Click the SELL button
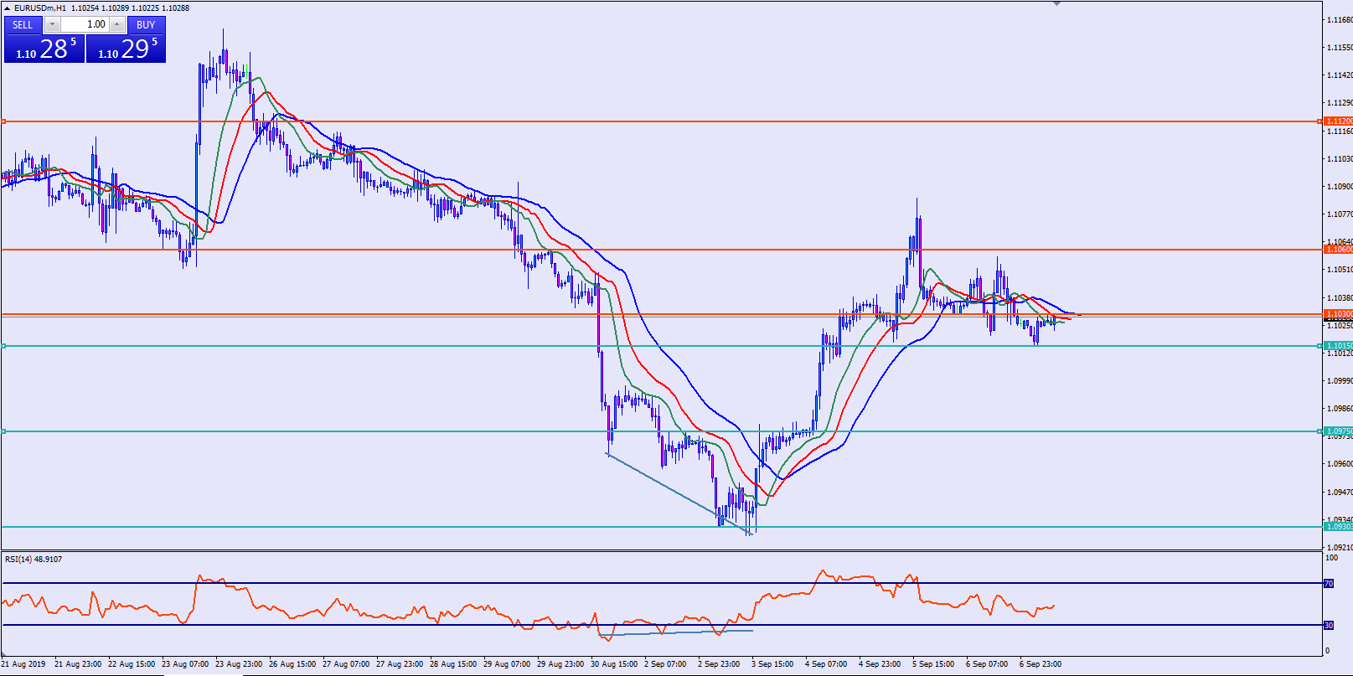 tap(23, 25)
